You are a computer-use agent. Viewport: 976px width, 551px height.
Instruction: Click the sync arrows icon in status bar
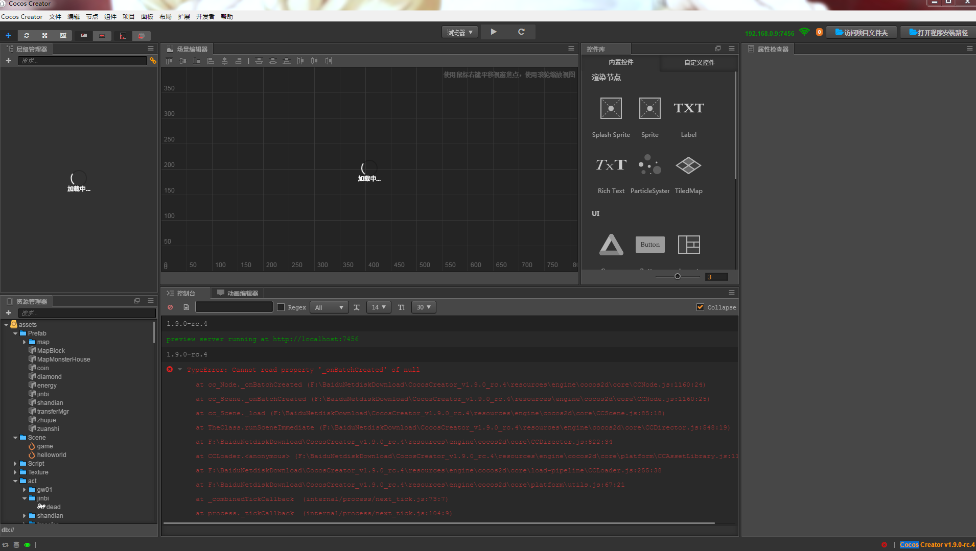[6, 545]
